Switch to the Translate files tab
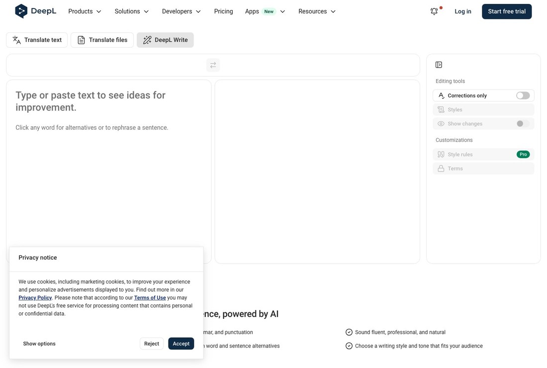 point(102,40)
